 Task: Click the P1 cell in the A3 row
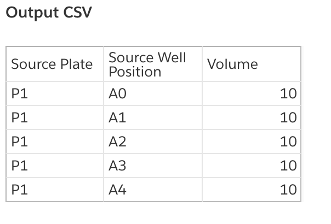[x=55, y=166]
